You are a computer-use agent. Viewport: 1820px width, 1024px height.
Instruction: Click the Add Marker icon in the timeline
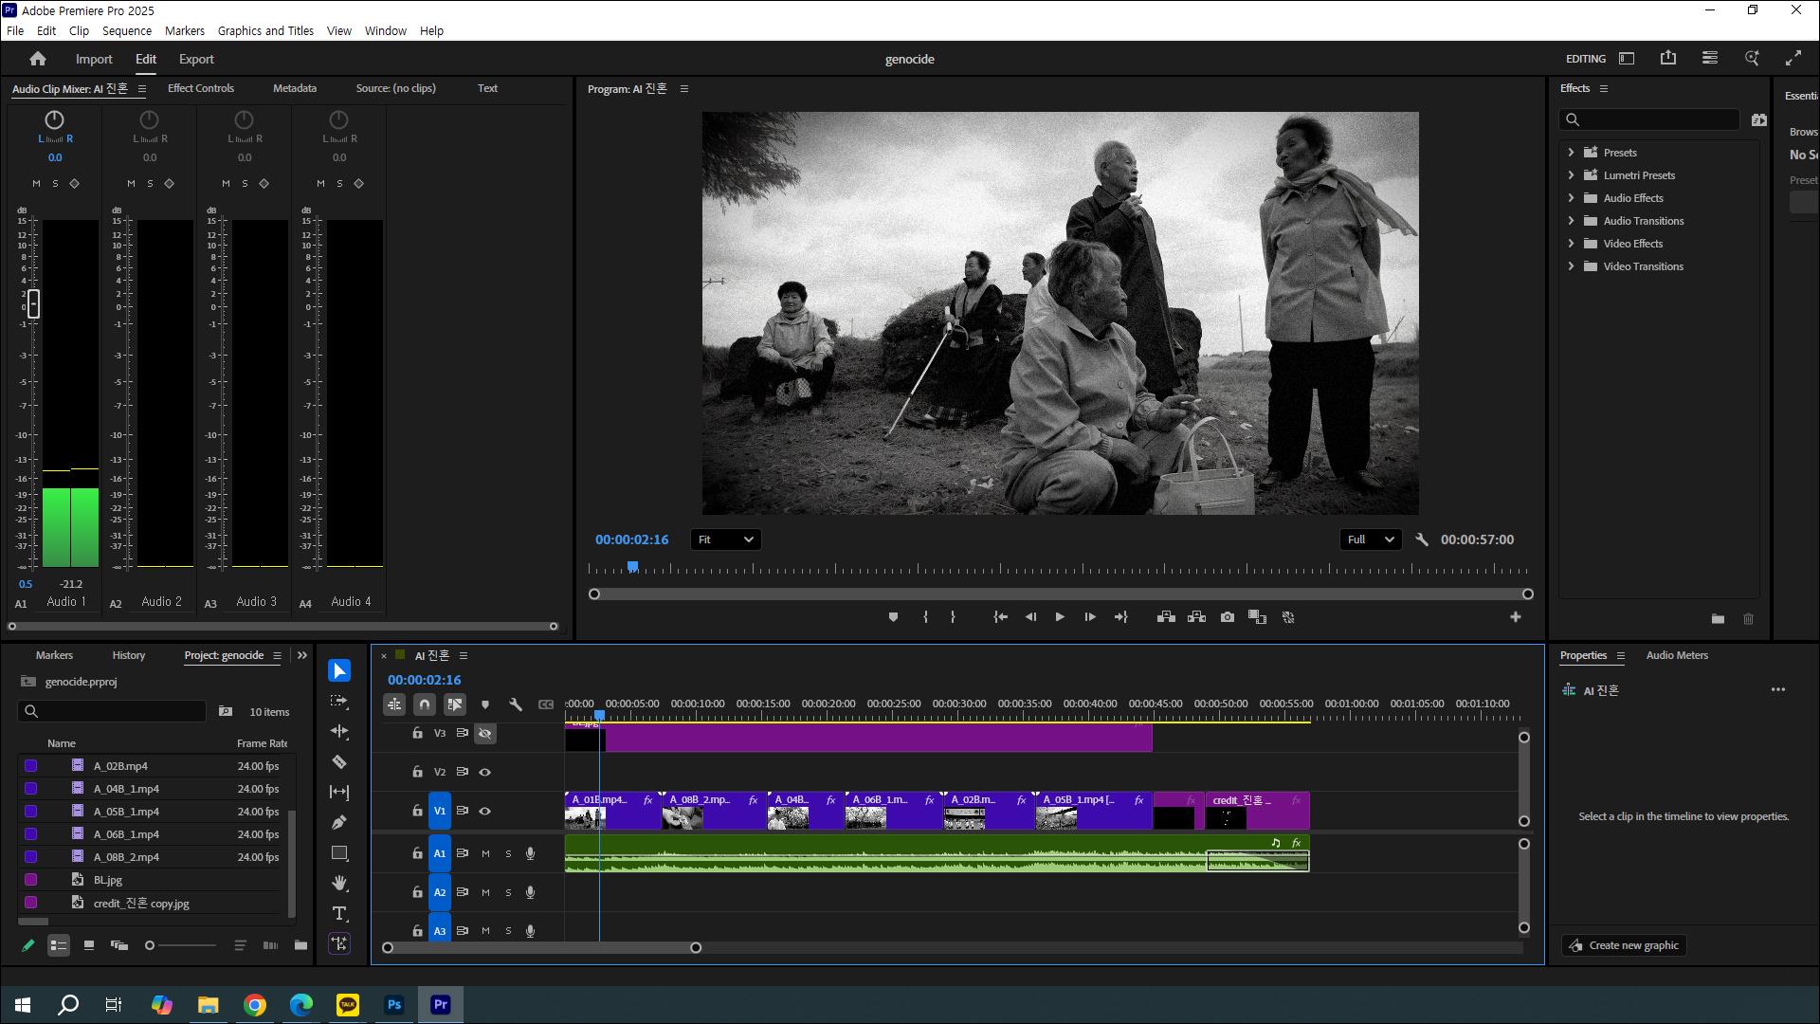tap(485, 704)
